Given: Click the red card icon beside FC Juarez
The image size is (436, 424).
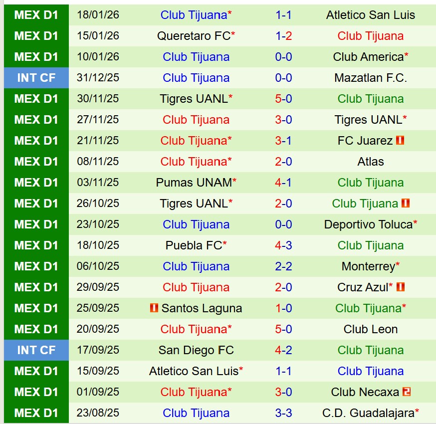Looking at the screenshot, I should [x=400, y=141].
